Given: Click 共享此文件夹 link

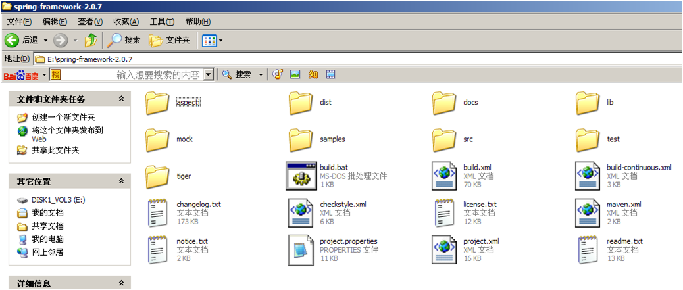Looking at the screenshot, I should coord(55,151).
